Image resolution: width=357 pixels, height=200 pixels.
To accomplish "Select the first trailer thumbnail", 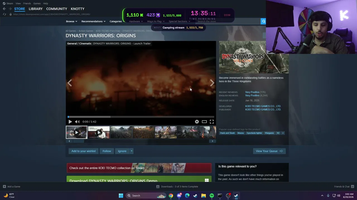I will pos(76,132).
